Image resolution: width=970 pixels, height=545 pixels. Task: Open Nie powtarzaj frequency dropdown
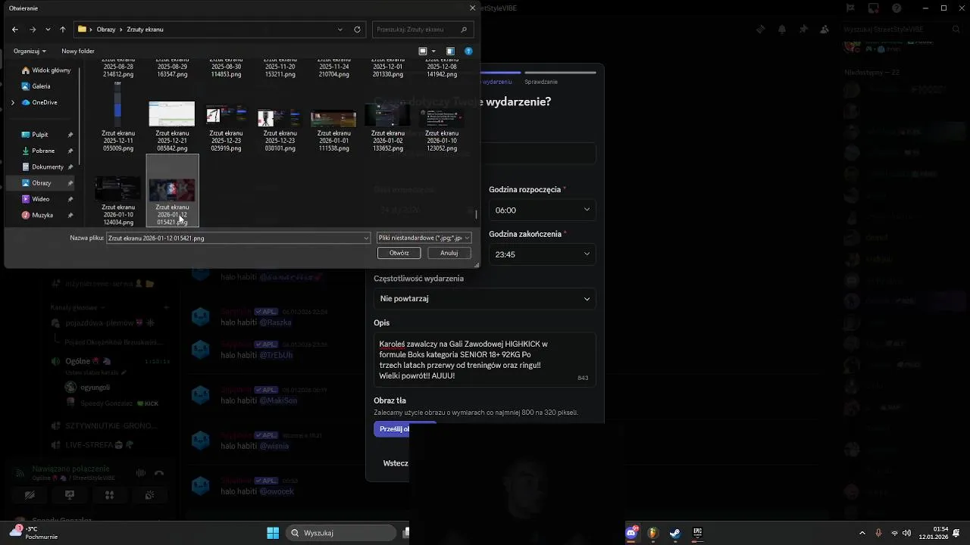point(485,298)
